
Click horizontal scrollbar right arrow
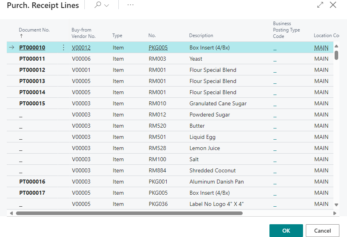click(x=335, y=213)
